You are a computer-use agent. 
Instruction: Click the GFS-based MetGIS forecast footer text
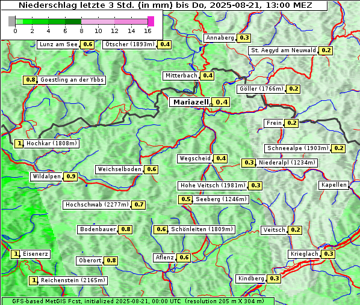(x=138, y=301)
